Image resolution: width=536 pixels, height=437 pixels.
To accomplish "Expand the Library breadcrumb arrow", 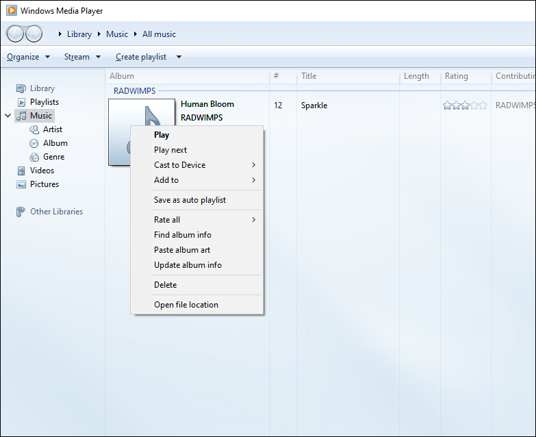I will tap(60, 34).
